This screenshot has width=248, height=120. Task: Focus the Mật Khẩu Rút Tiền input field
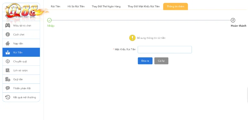click(165, 50)
